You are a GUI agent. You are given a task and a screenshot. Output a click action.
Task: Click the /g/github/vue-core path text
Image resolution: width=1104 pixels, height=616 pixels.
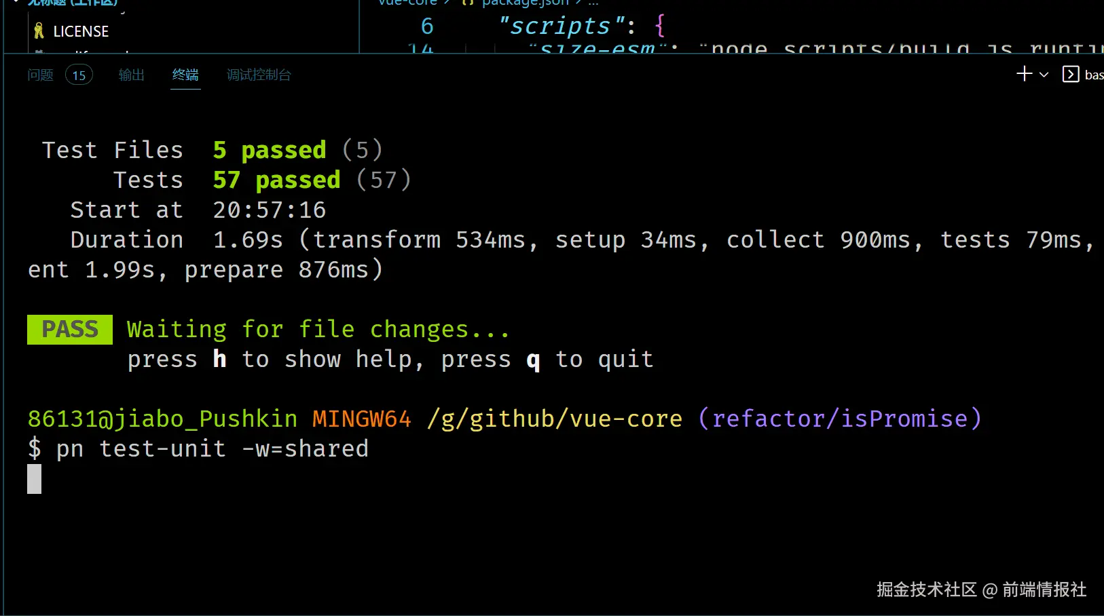(555, 419)
